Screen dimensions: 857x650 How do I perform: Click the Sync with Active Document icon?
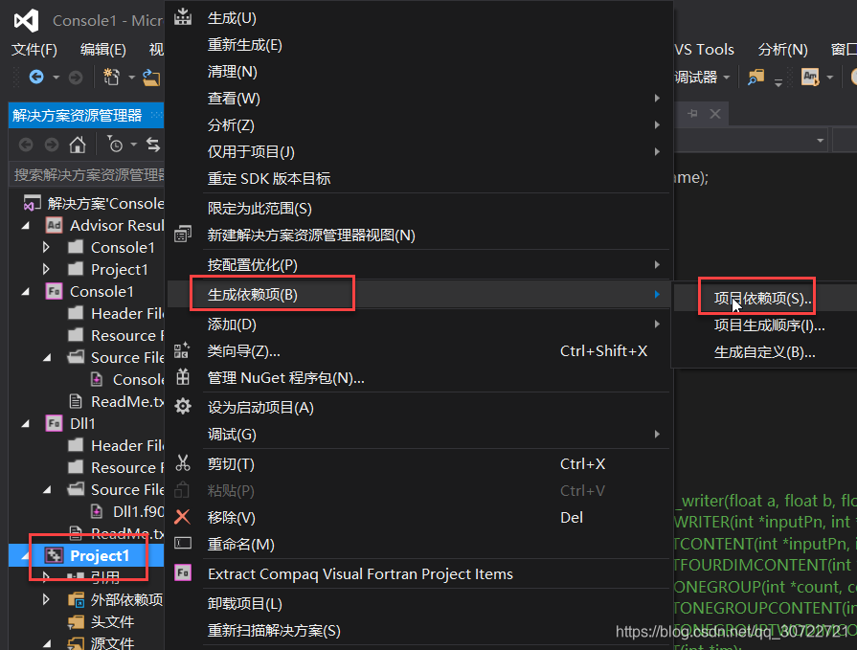153,146
